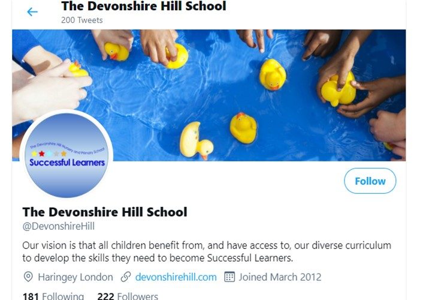This screenshot has width=426, height=300.
Task: Click the @DevonshireHill handle
Action: pos(58,226)
